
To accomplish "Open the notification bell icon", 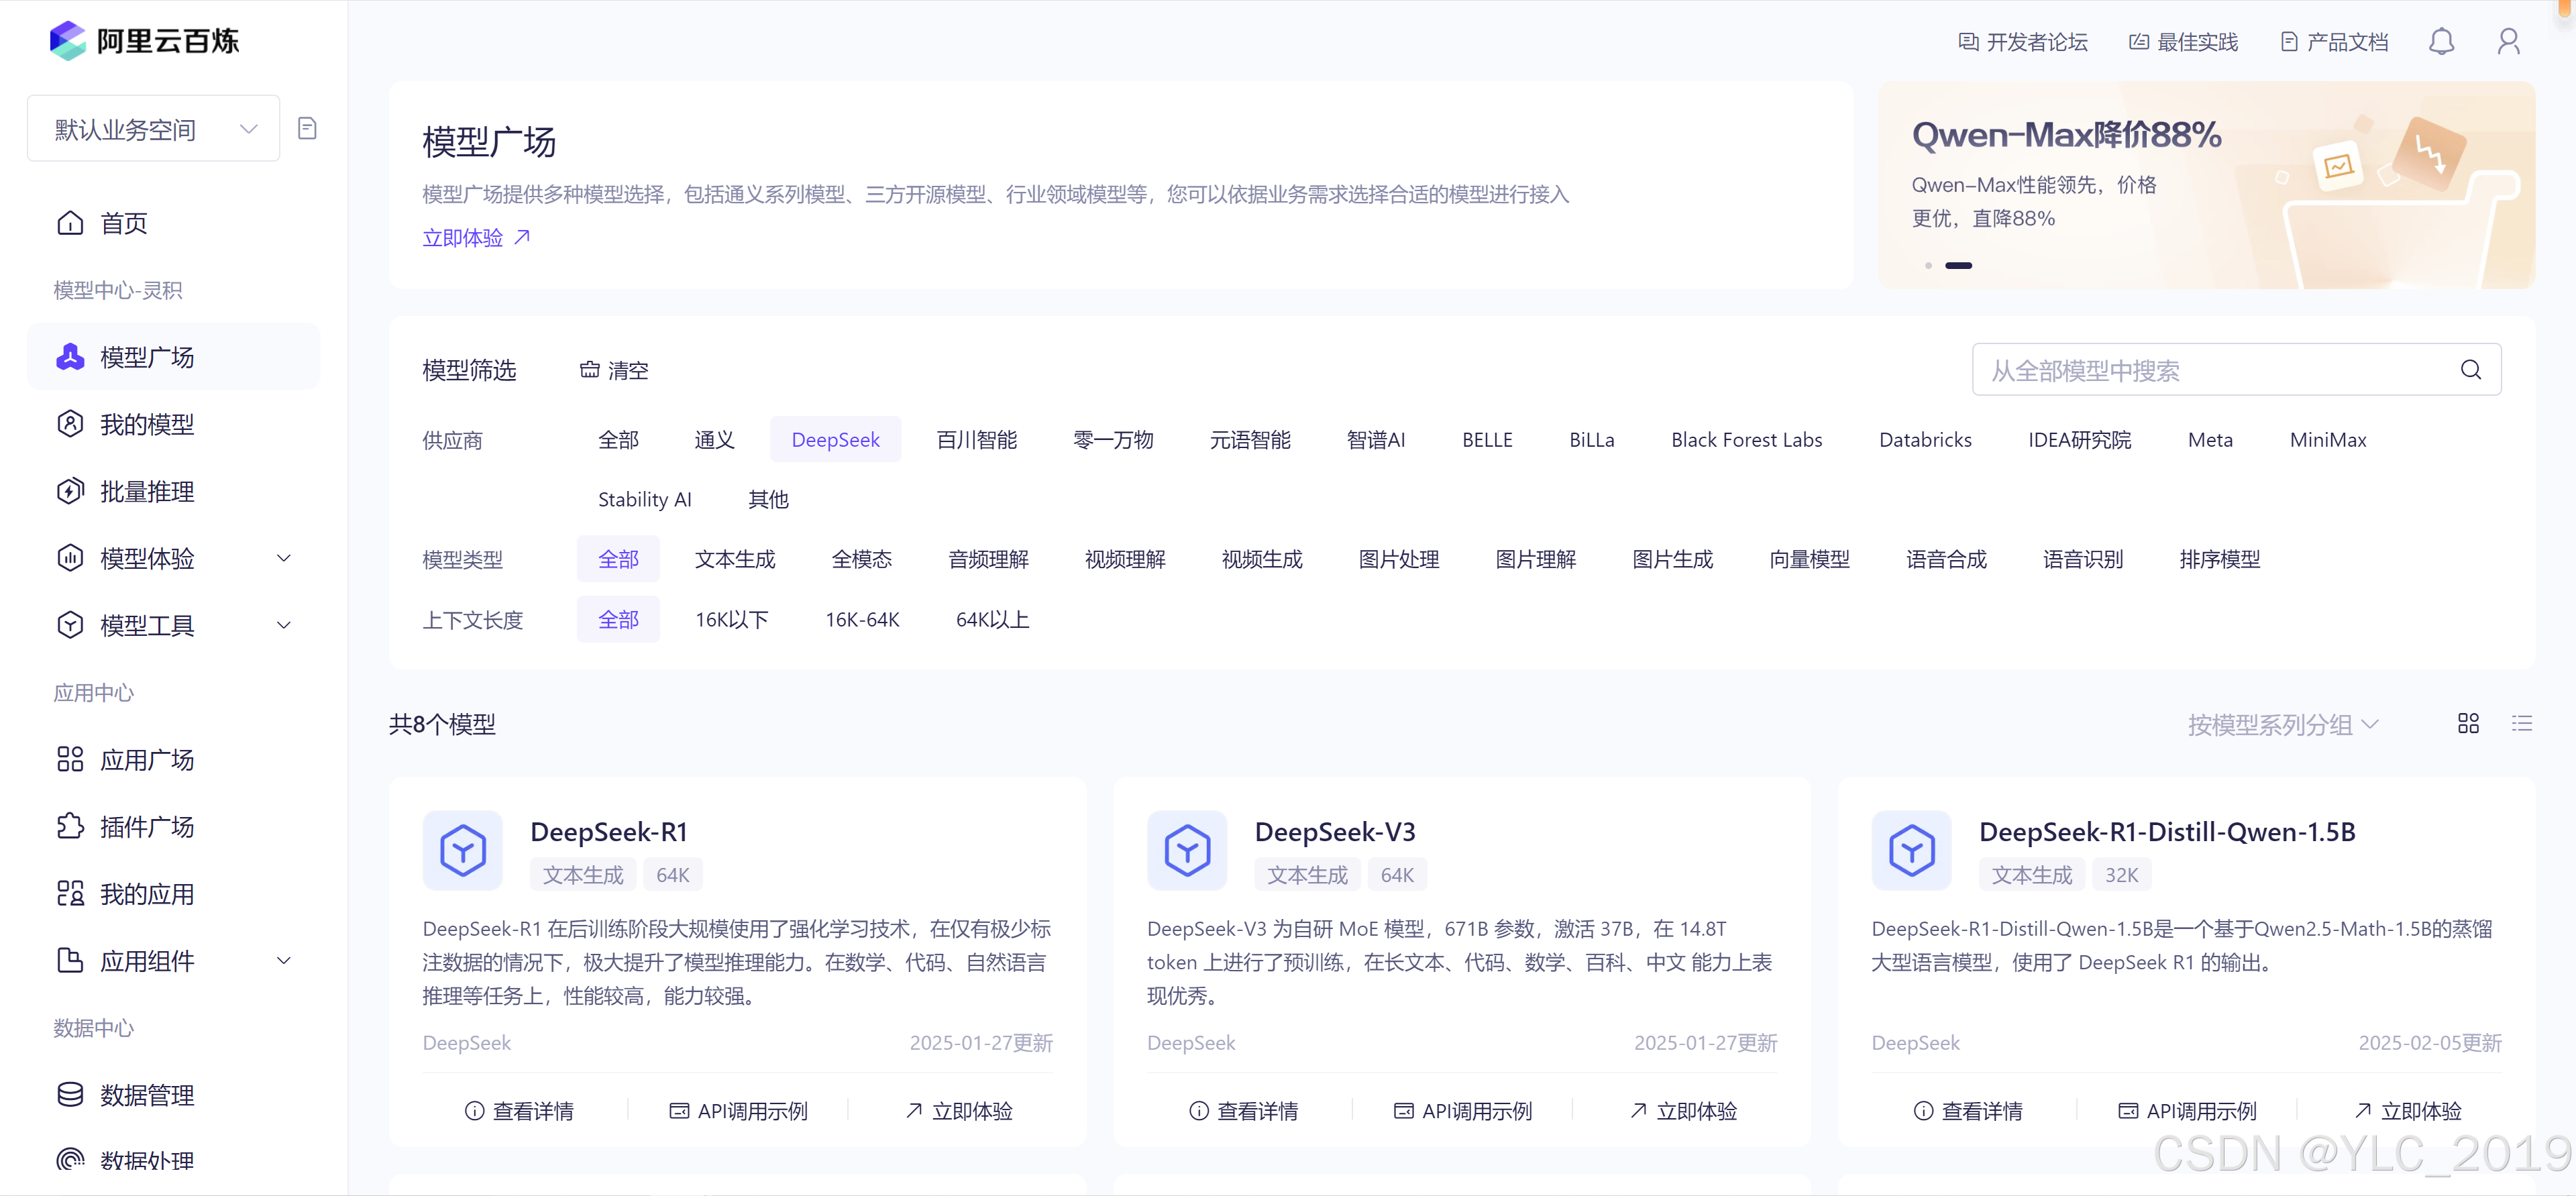I will 2441,41.
